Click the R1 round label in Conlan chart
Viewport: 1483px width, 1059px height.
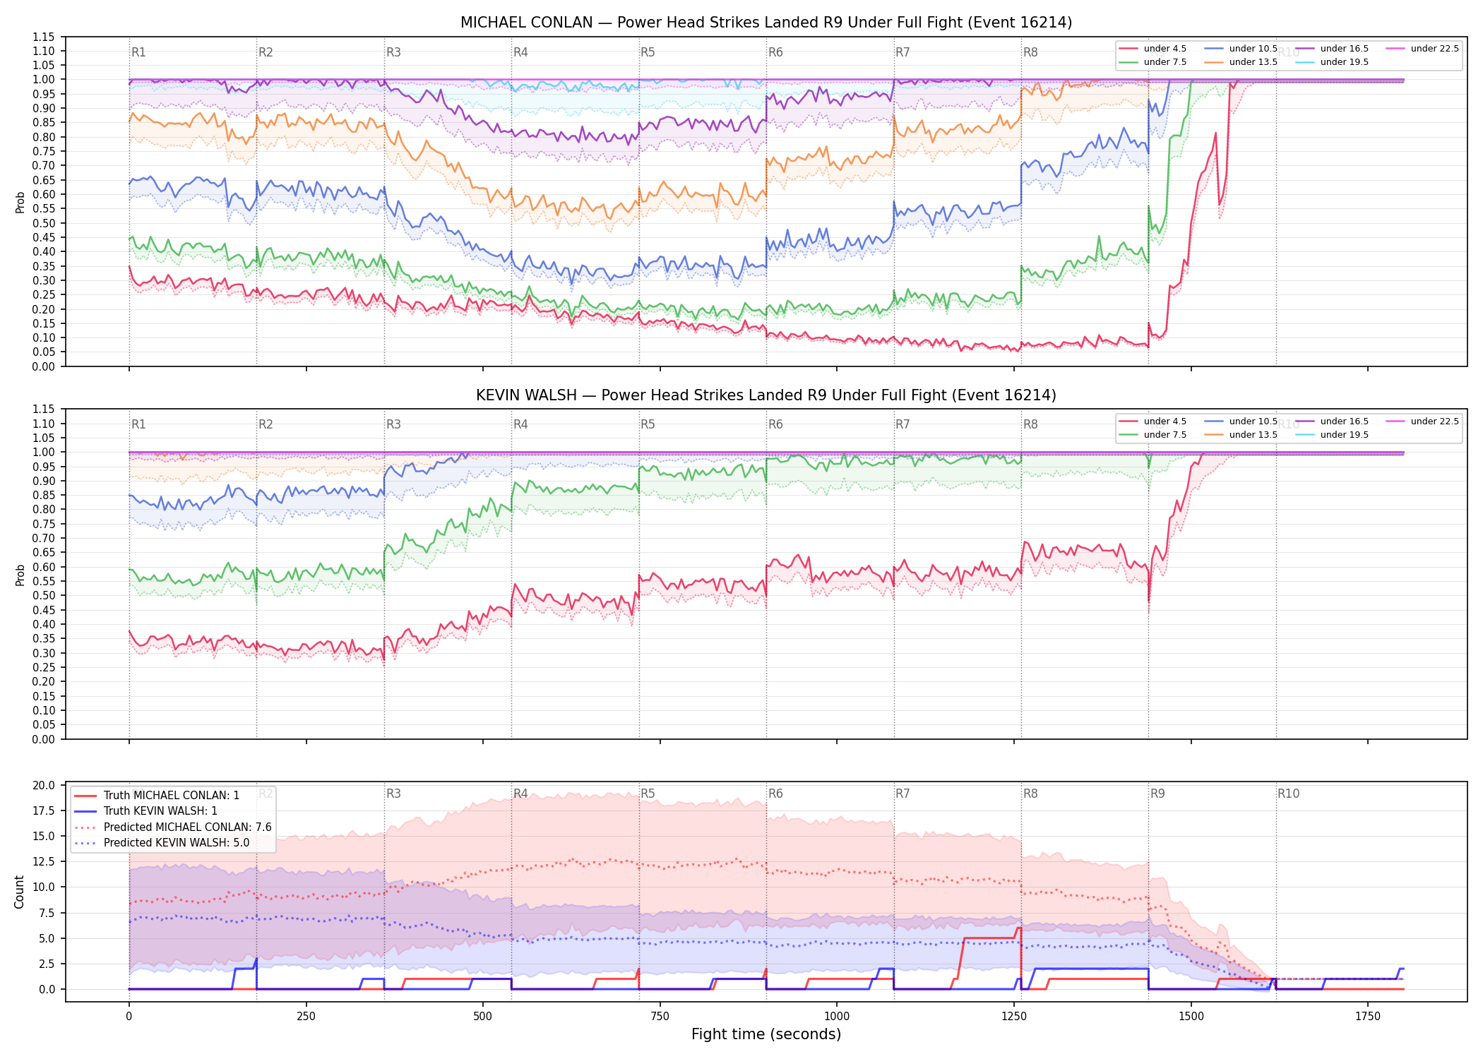pyautogui.click(x=138, y=52)
